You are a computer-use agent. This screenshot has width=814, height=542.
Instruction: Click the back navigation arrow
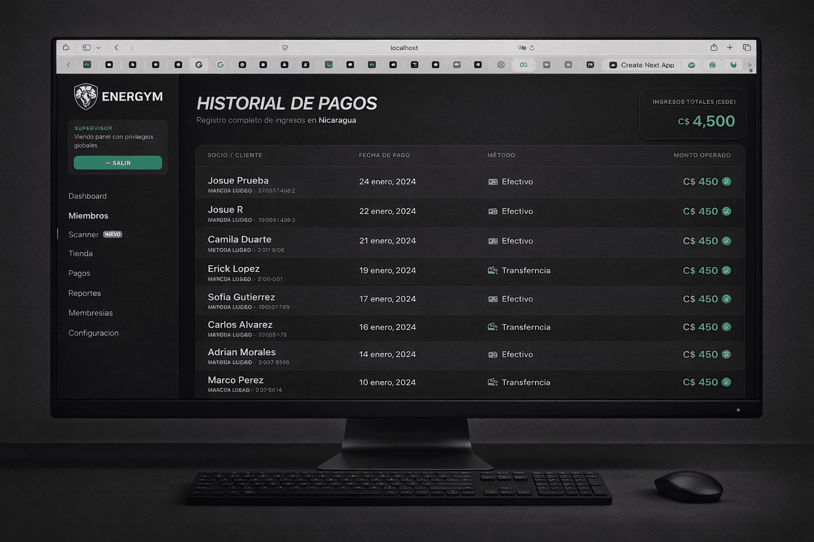pyautogui.click(x=116, y=47)
